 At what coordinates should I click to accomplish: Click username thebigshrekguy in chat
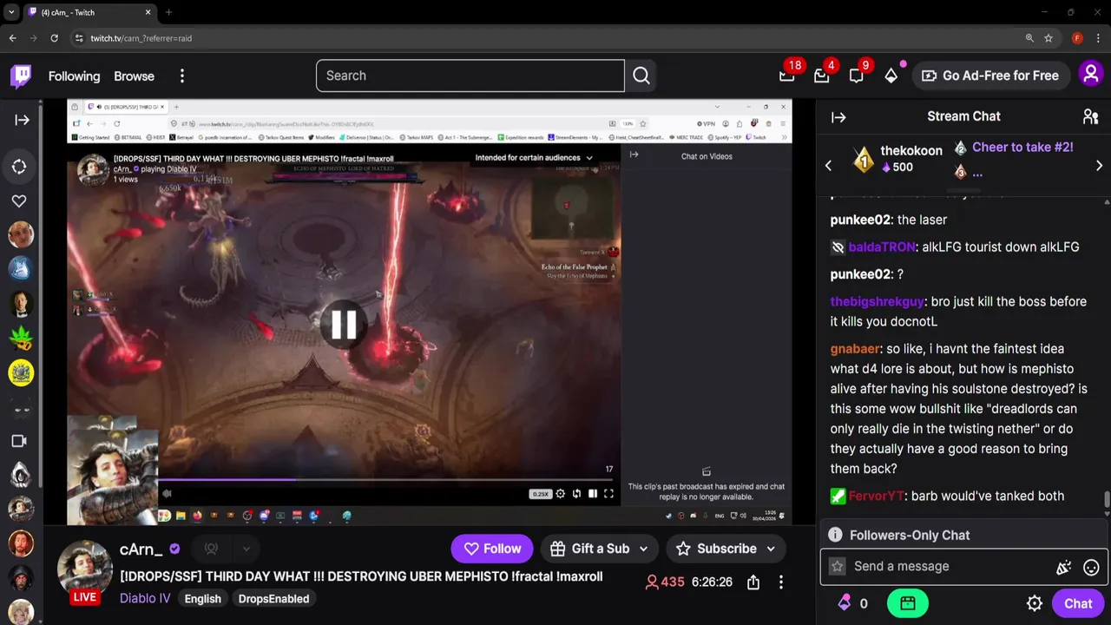click(x=877, y=301)
